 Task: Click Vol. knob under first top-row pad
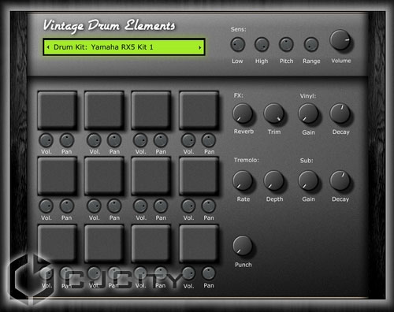coord(46,140)
